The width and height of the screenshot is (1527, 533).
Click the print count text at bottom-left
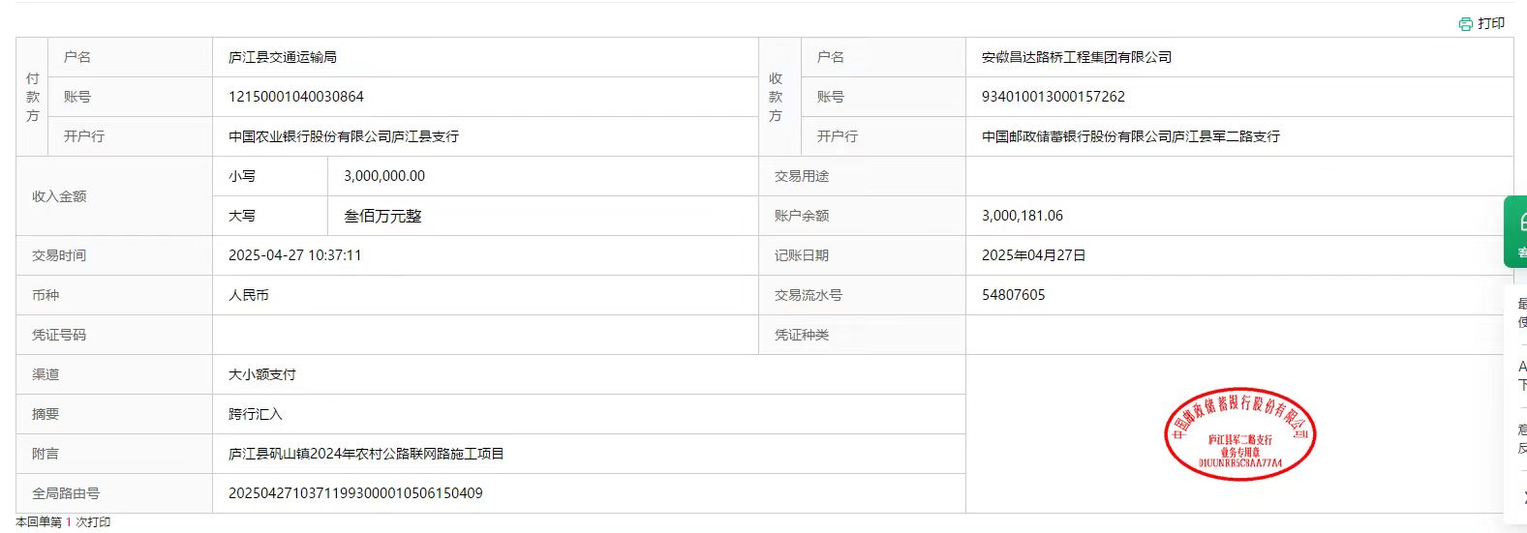point(63,522)
